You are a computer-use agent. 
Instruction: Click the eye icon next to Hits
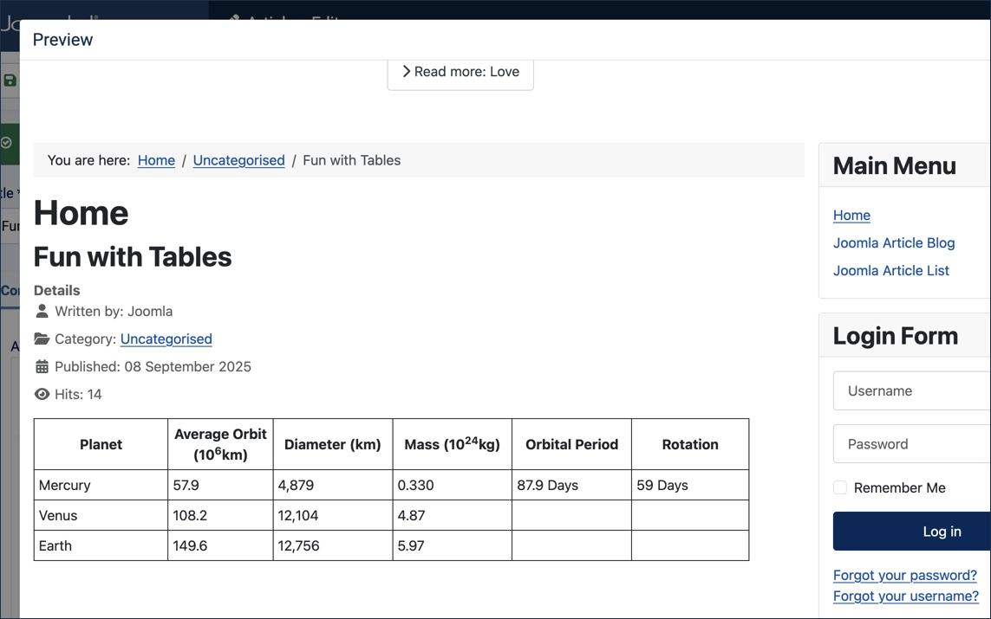coord(41,394)
